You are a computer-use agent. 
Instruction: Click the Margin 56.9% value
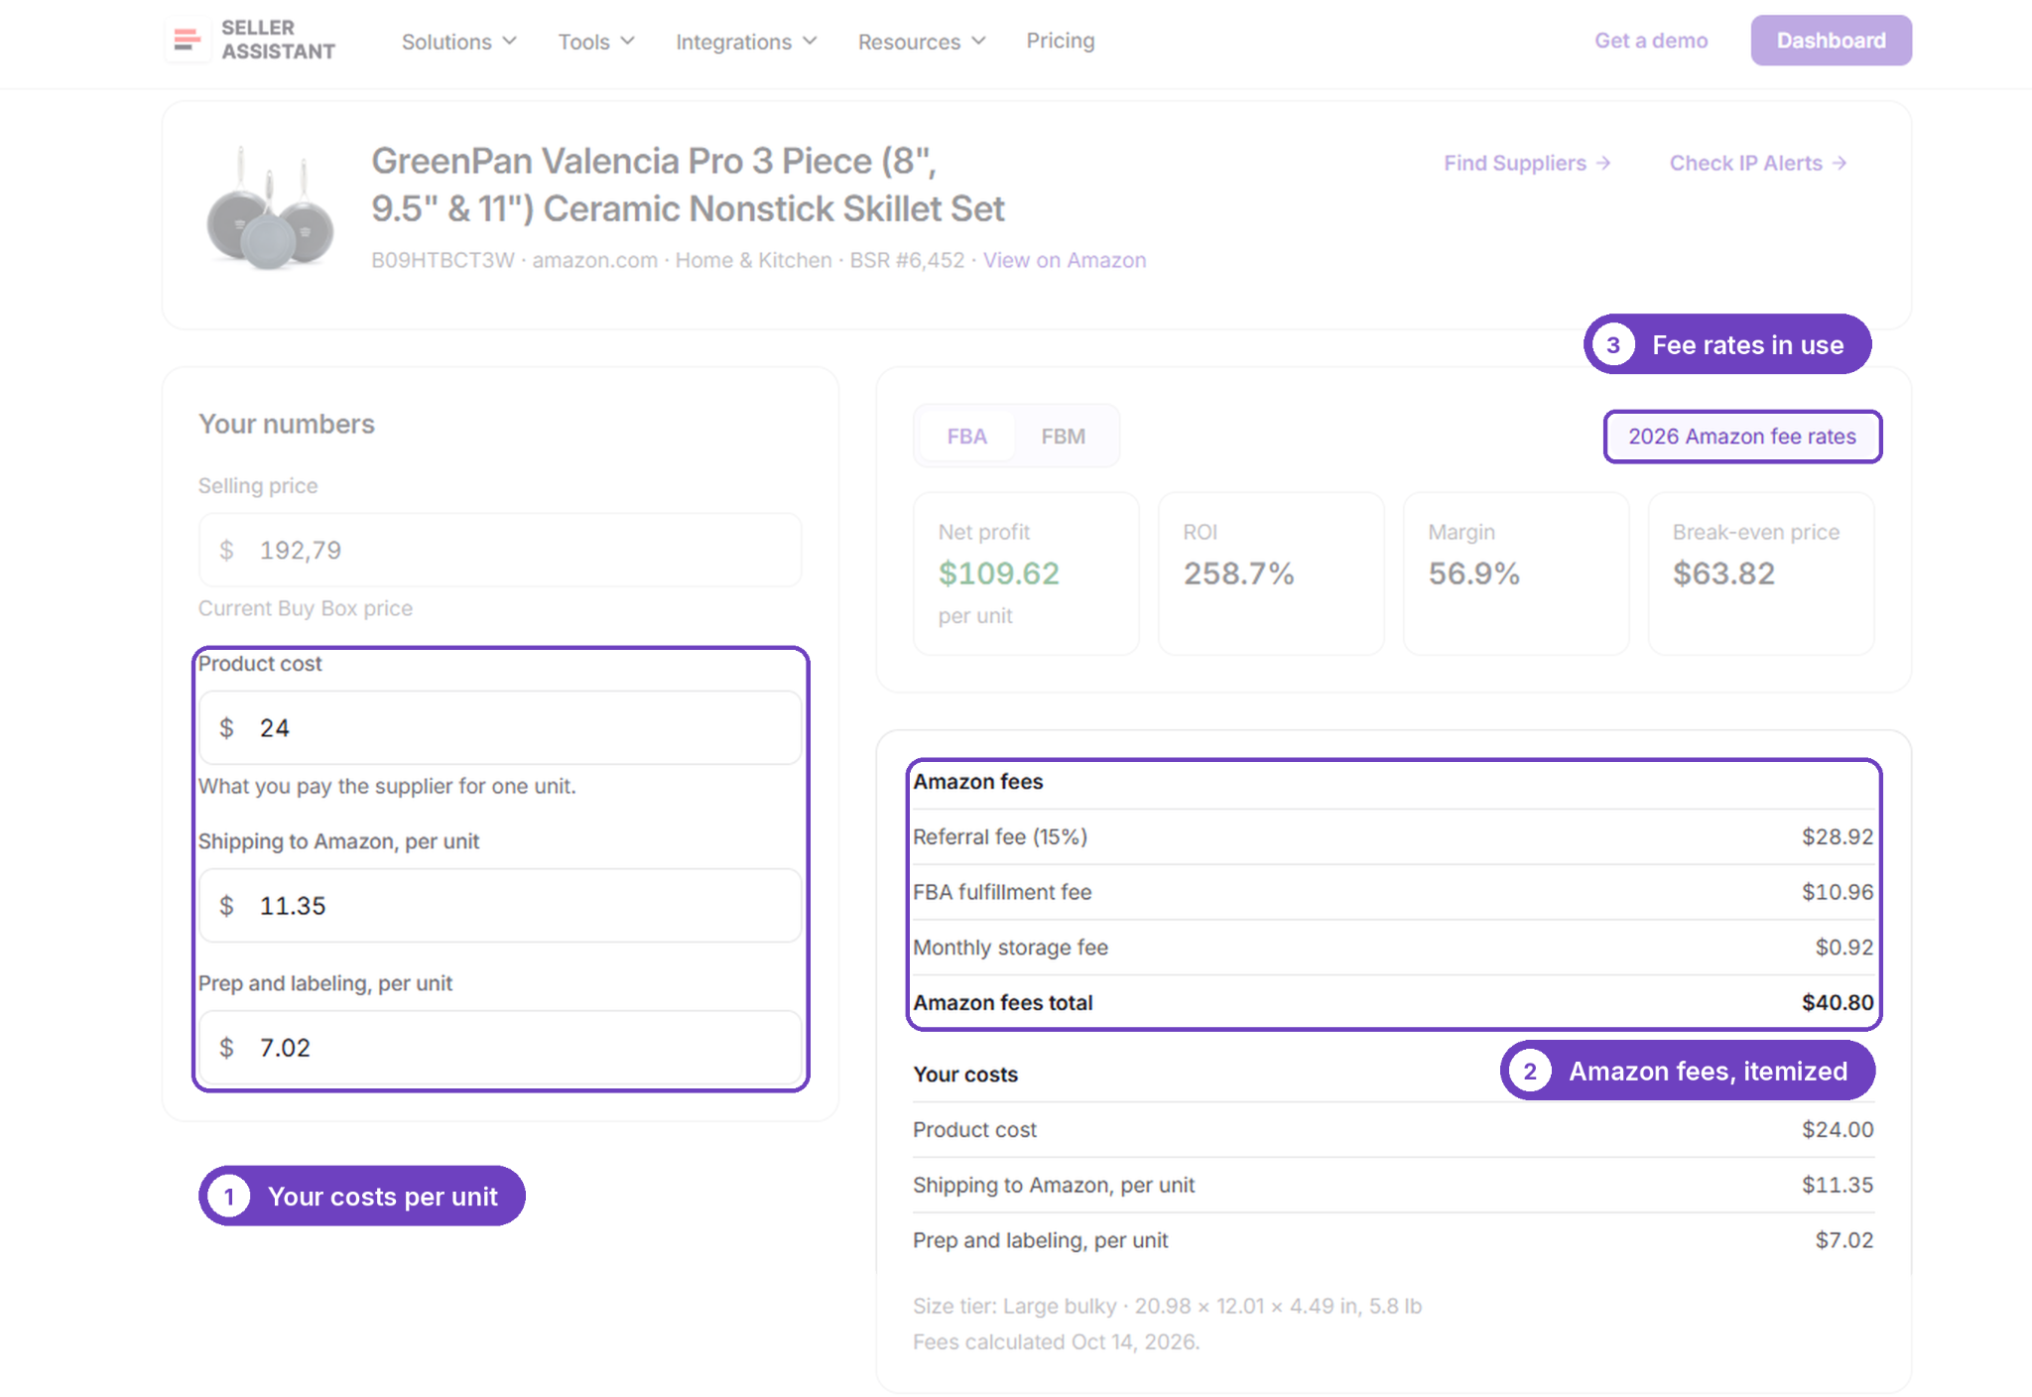(1473, 573)
